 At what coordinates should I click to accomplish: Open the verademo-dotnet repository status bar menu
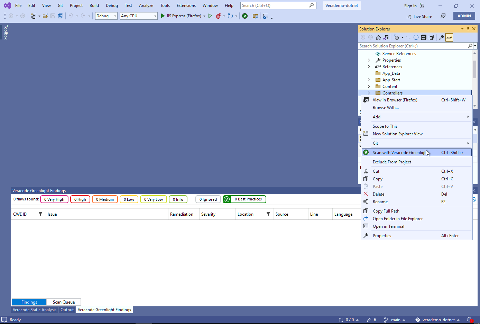(x=437, y=320)
